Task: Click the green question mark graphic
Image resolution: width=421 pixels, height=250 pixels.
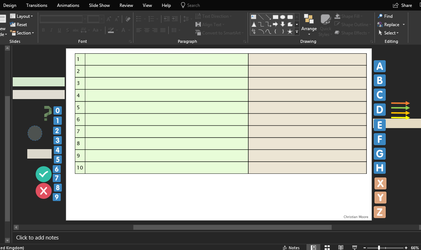Action: [x=48, y=113]
